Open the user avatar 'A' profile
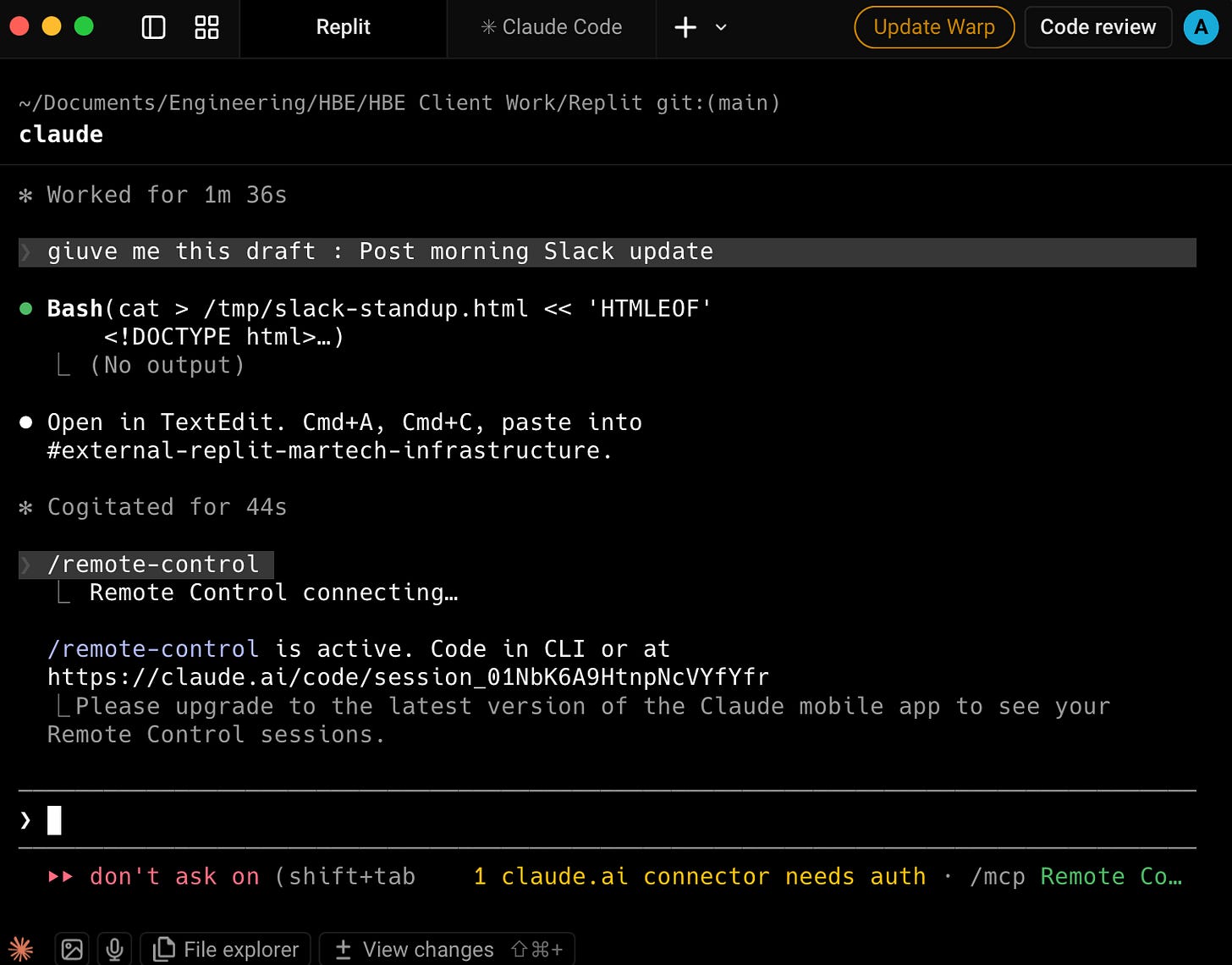The width and height of the screenshot is (1232, 965). coord(1200,27)
